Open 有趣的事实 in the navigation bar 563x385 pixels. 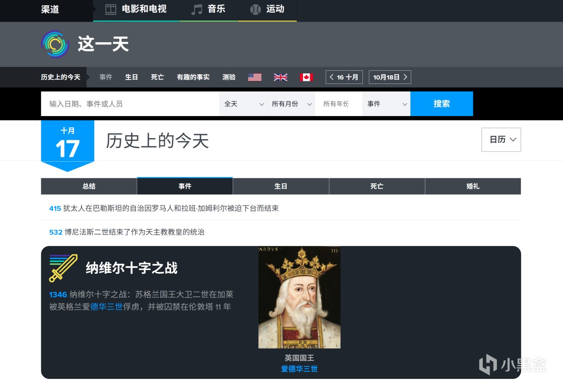(193, 77)
